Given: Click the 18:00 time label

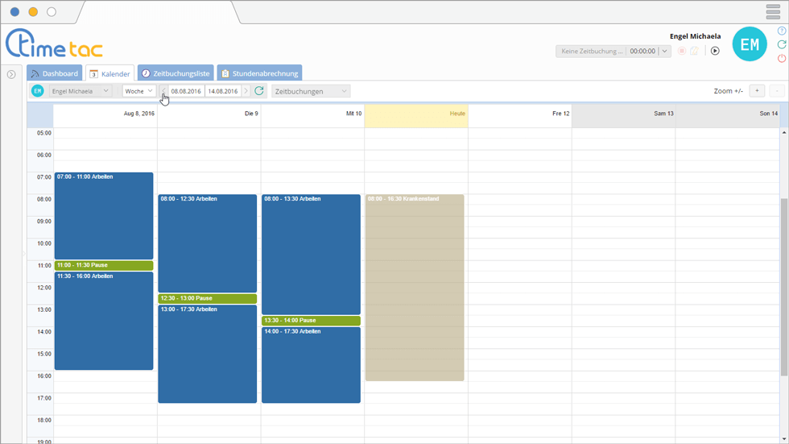Looking at the screenshot, I should pyautogui.click(x=44, y=421).
